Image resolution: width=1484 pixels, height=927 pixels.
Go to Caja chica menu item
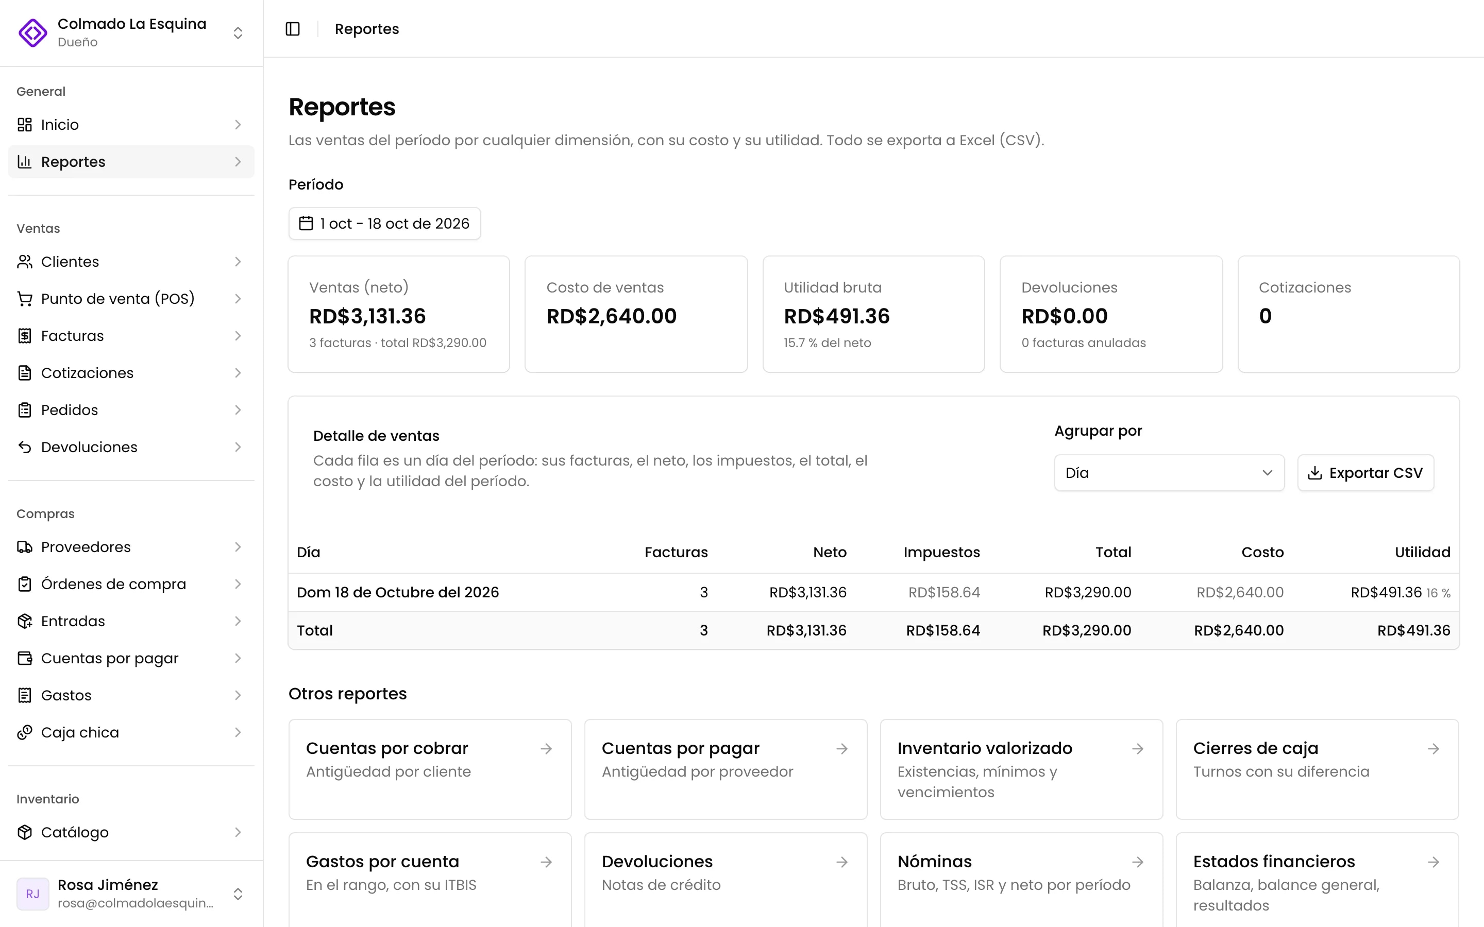click(x=131, y=733)
